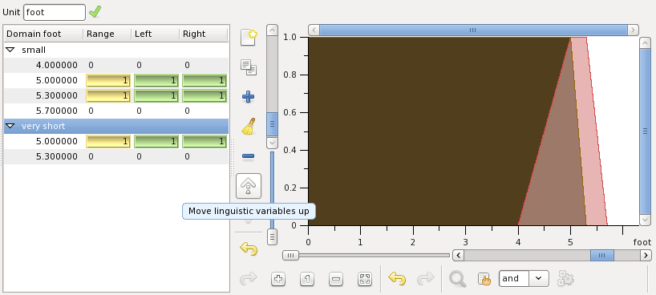Click the new variable icon with star

(x=249, y=37)
